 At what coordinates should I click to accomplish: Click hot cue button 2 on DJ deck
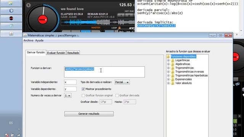(x=129, y=15)
